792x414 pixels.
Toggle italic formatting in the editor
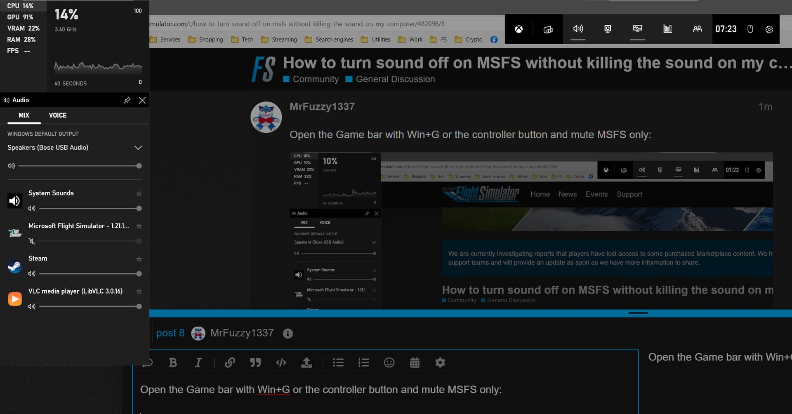point(198,362)
